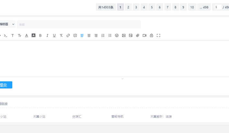Center-align the text
Viewport: 229px width, 133px height.
click(x=89, y=36)
